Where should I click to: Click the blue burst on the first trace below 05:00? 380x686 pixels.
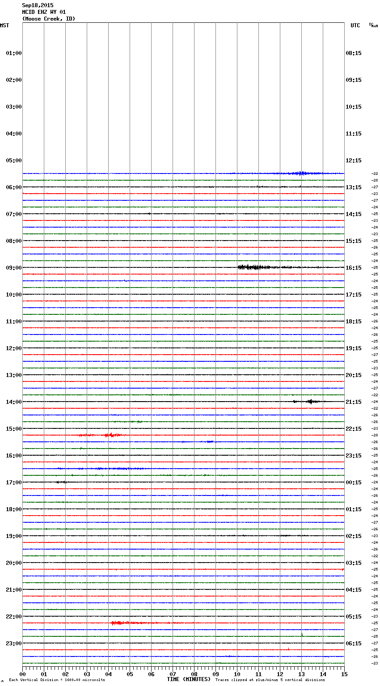point(300,173)
